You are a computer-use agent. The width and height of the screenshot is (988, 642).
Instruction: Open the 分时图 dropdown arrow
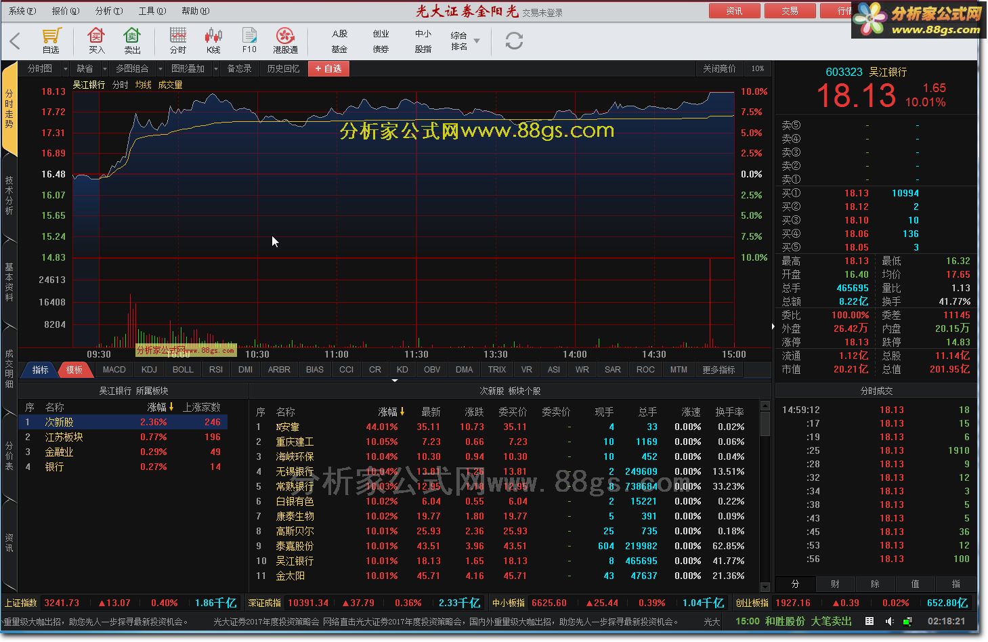[x=65, y=69]
